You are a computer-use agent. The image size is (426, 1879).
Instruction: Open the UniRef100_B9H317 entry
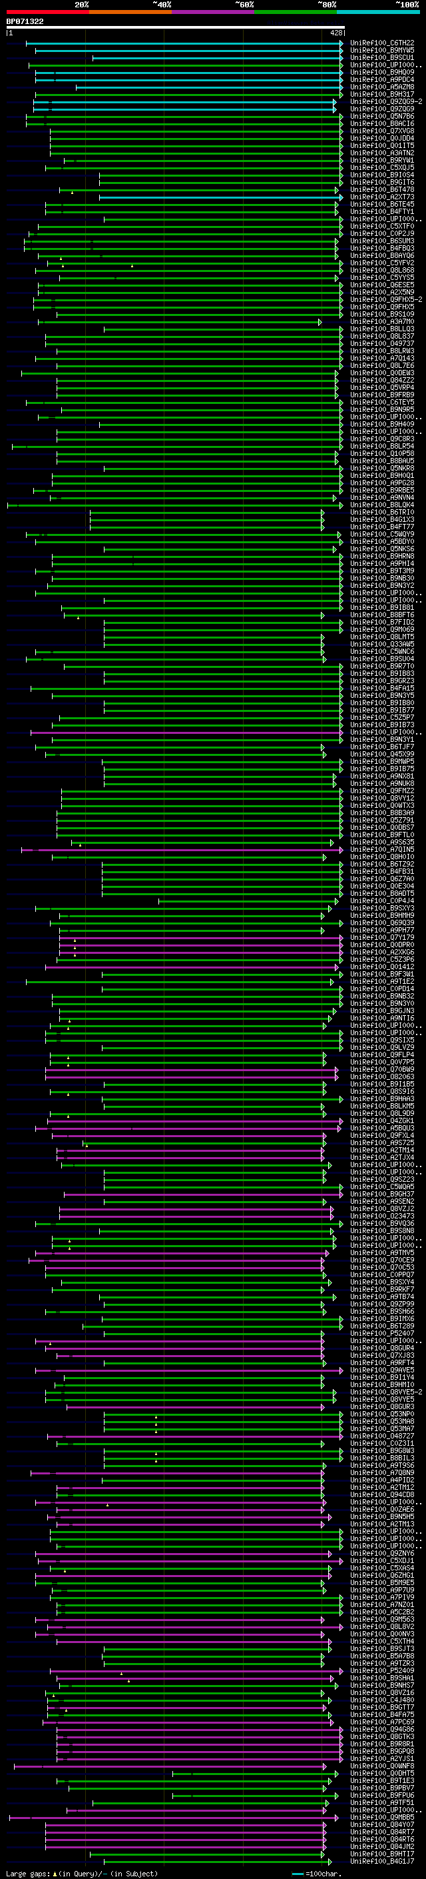381,94
